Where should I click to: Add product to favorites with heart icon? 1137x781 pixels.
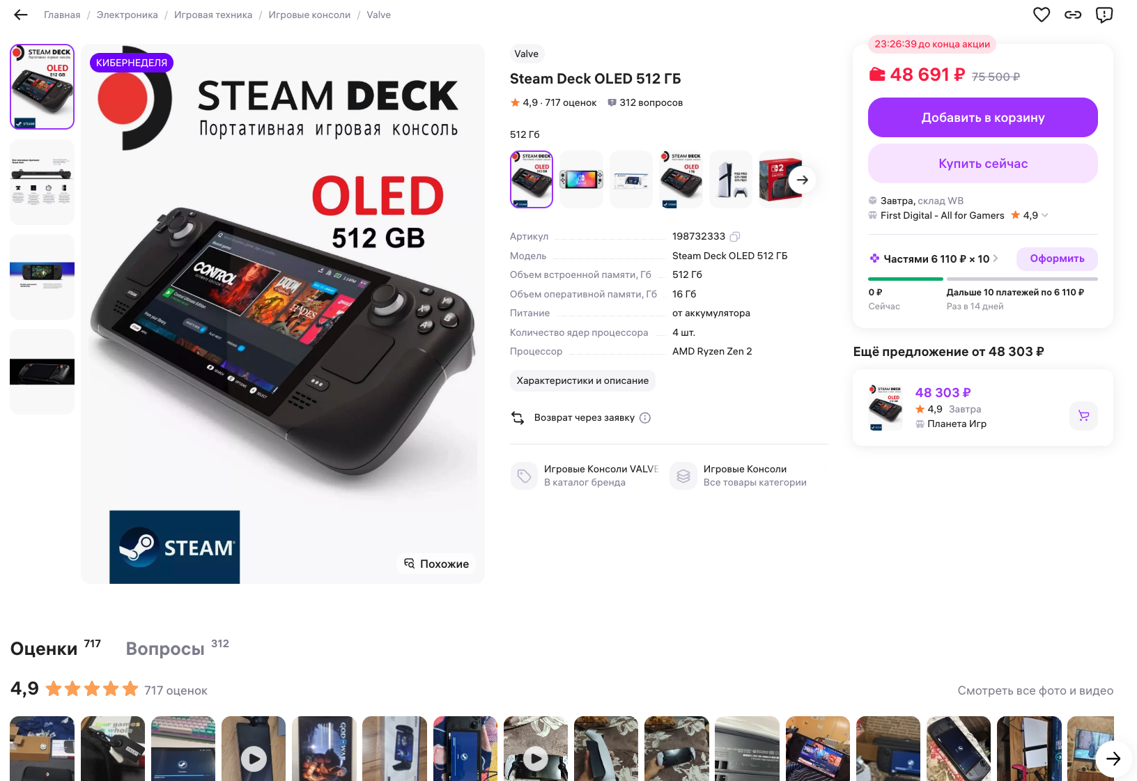click(x=1042, y=15)
